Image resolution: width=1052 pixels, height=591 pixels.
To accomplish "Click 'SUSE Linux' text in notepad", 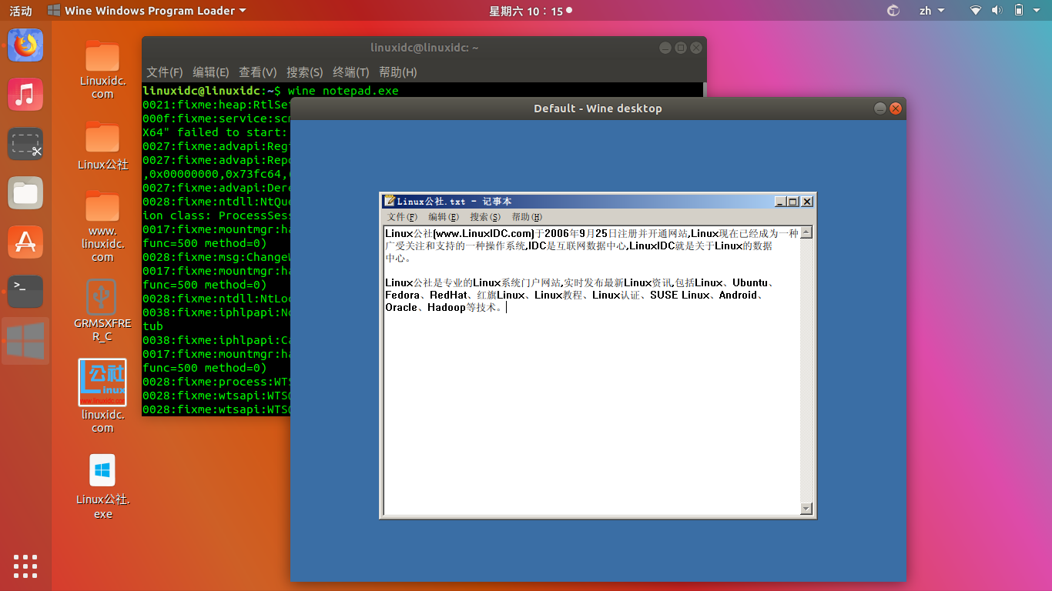I will (x=680, y=295).
